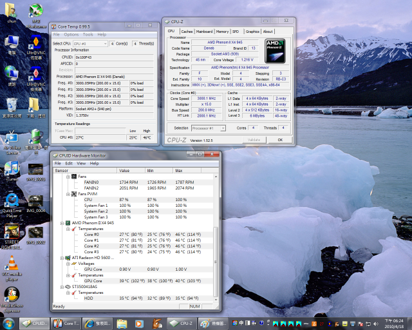The width and height of the screenshot is (412, 330).
Task: Select the Street Fighter desktop shortcut
Action: [x=12, y=237]
